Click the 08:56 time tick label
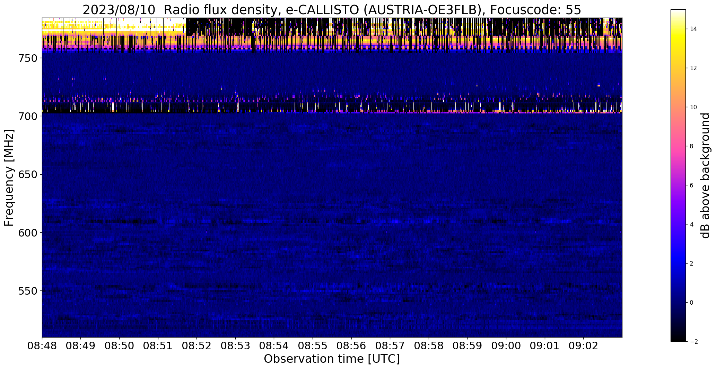This screenshot has width=716, height=369. pyautogui.click(x=351, y=346)
